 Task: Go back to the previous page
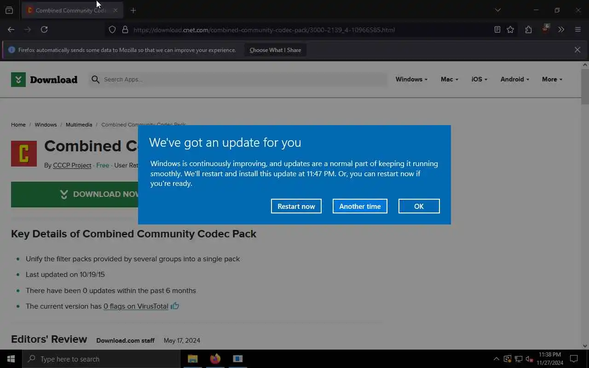(x=11, y=29)
